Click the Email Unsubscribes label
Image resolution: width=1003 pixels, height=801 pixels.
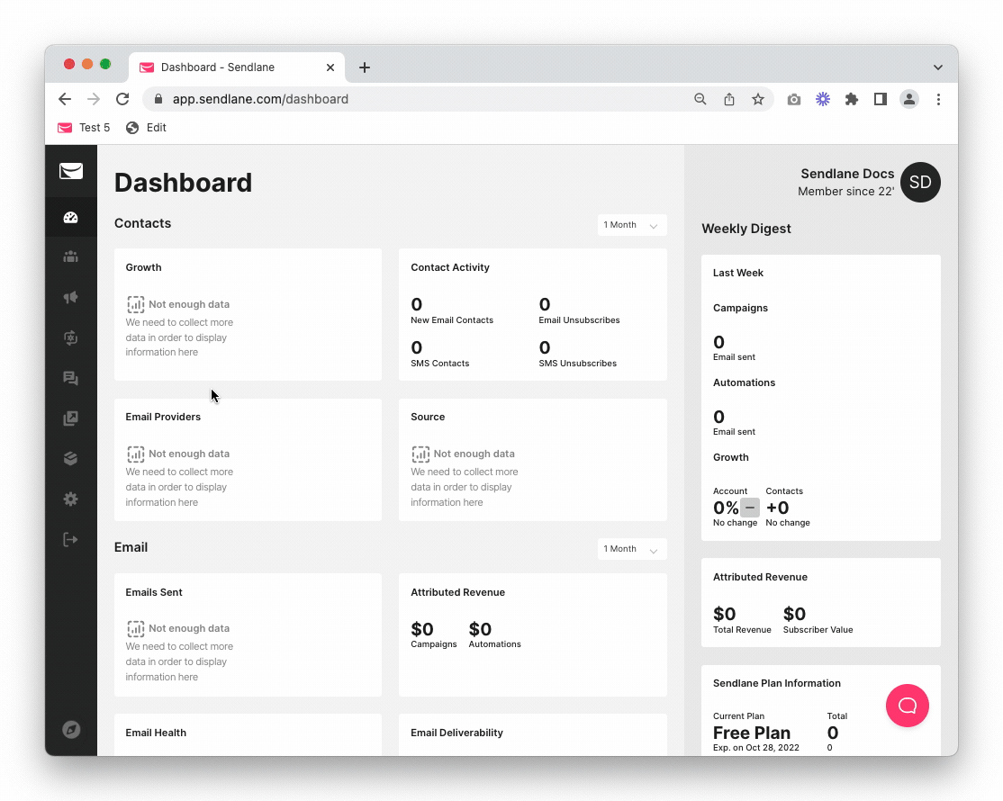(579, 320)
